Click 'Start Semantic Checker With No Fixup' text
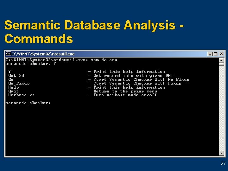This screenshot has width=228, height=171. 141,79
